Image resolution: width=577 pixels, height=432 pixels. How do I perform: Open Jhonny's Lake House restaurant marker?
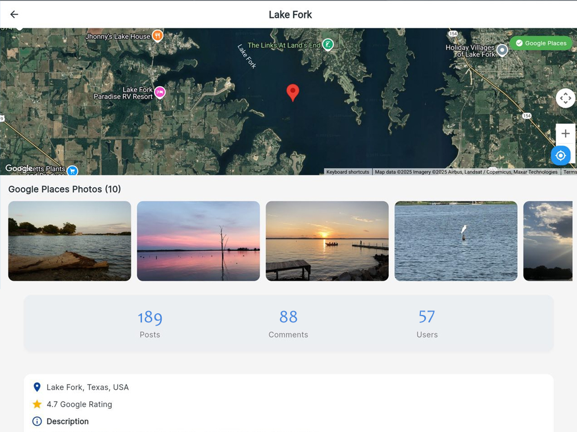tap(158, 35)
